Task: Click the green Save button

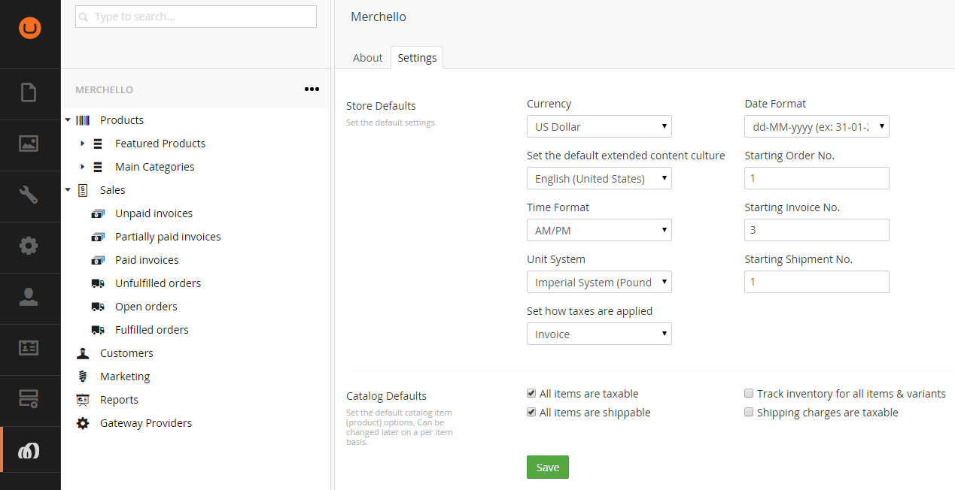Action: click(547, 467)
